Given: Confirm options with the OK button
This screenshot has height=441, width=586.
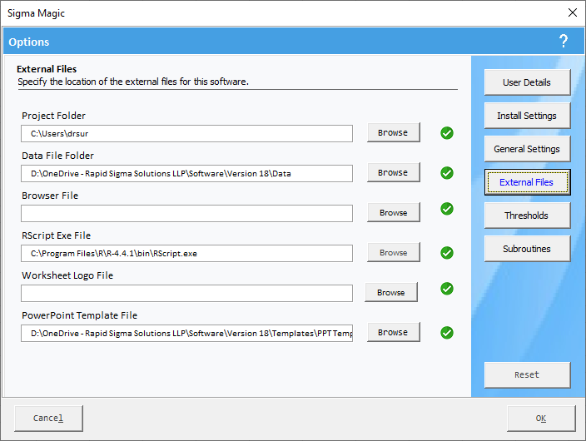Looking at the screenshot, I should (540, 419).
